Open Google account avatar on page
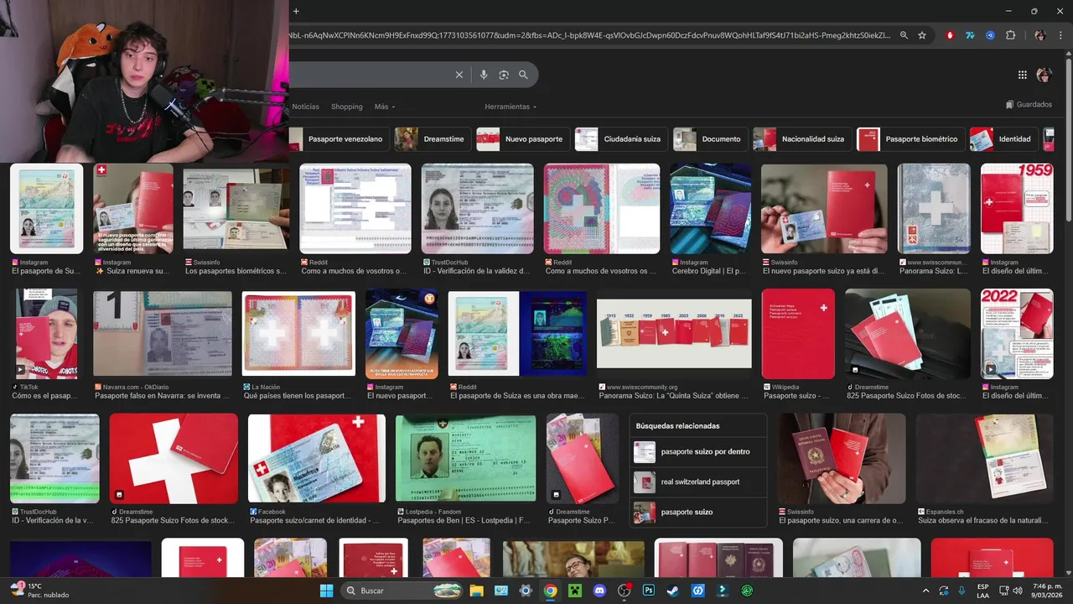1073x604 pixels. [x=1044, y=75]
